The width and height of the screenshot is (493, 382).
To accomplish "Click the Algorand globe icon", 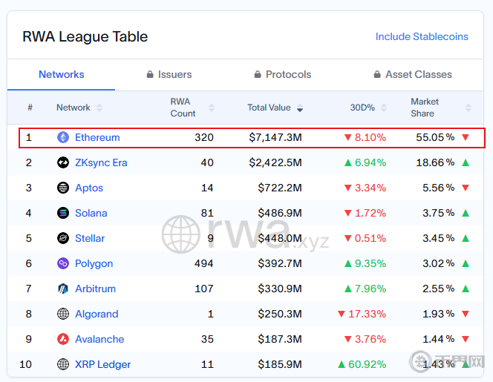I will [x=63, y=314].
